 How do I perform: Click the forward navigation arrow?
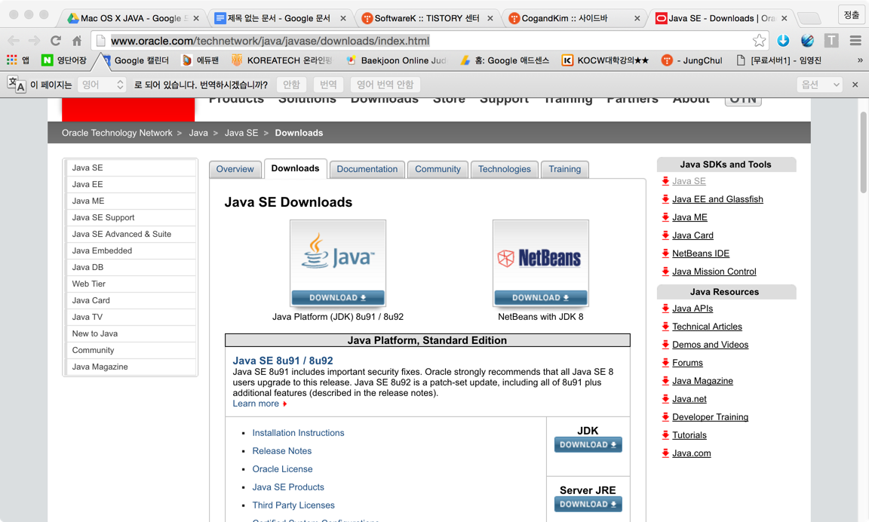35,41
